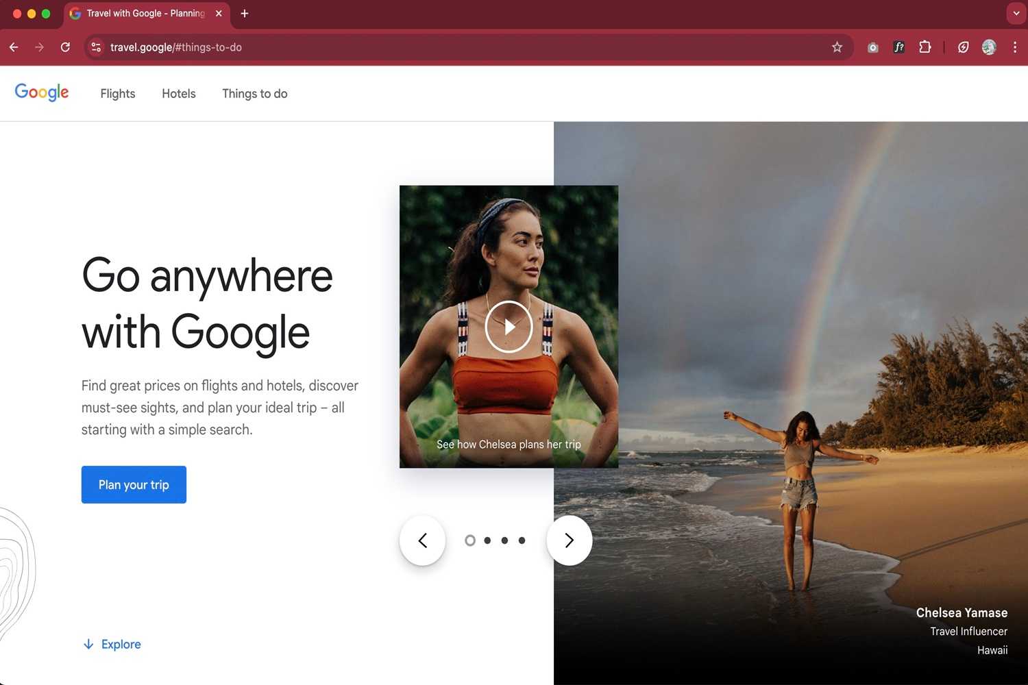Play the Chelsea trip video
1028x685 pixels.
point(509,327)
